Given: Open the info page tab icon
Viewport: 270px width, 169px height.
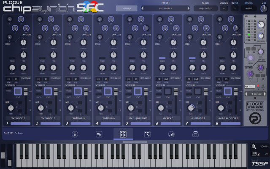Looking at the screenshot, I should click(75, 134).
